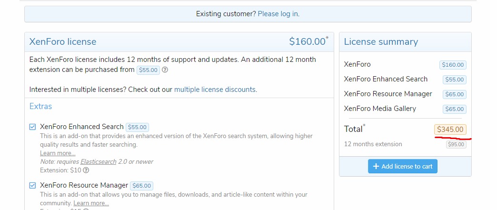The image size is (497, 210).
Task: Uncheck the XenForo Enhanced Search checkbox
Action: 32,127
